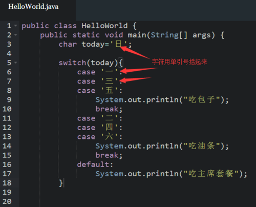Collapse the main method fold arrow on line 2
The height and width of the screenshot is (207, 256).
(16, 35)
